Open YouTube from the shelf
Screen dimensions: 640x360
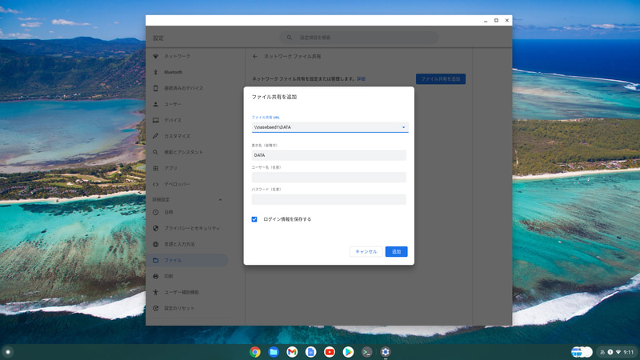(x=330, y=352)
